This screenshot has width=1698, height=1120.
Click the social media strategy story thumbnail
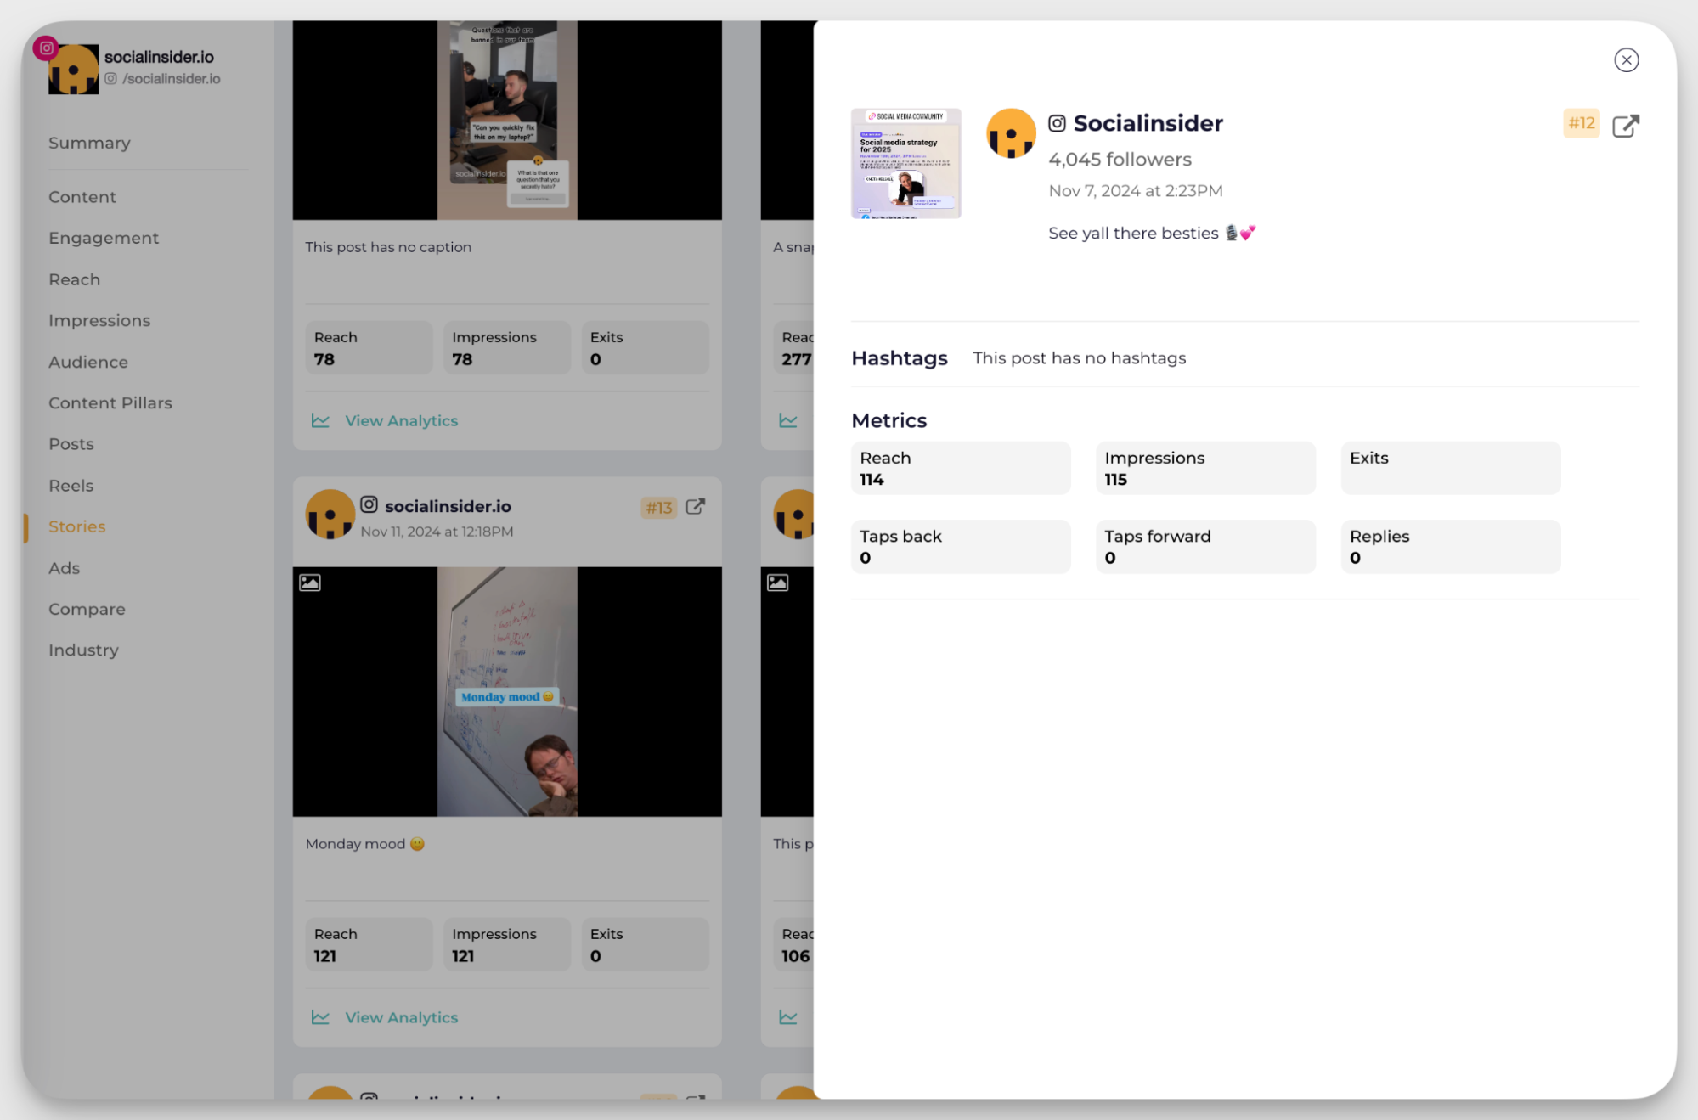[906, 162]
